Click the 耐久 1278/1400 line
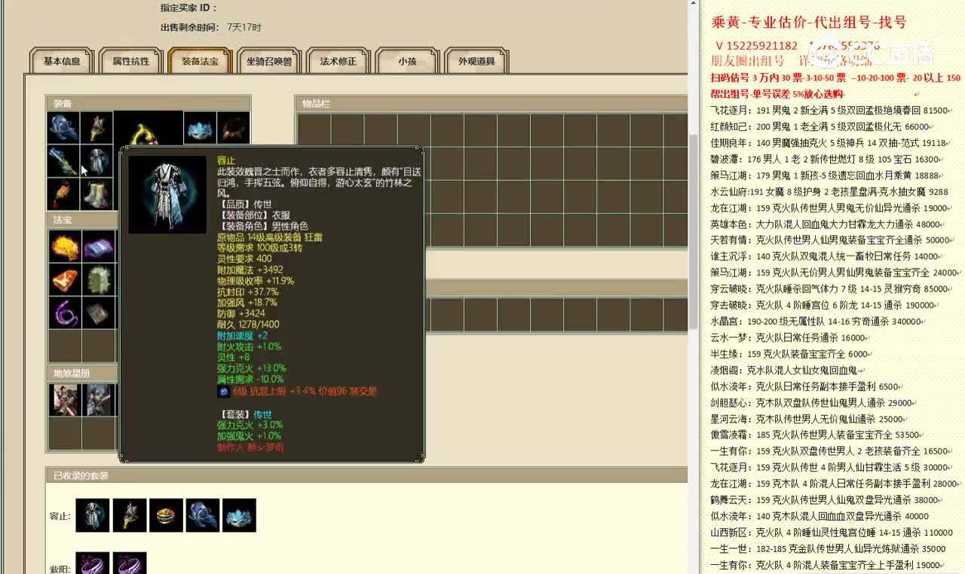965x574 pixels. point(248,325)
